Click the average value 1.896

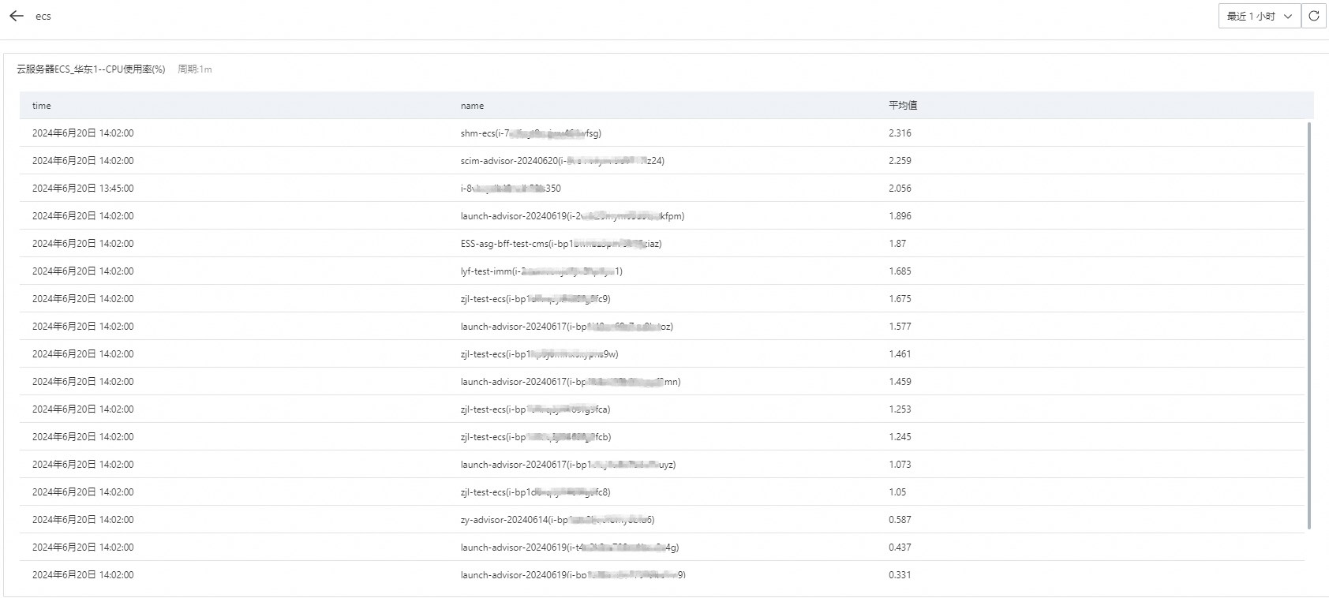[900, 216]
